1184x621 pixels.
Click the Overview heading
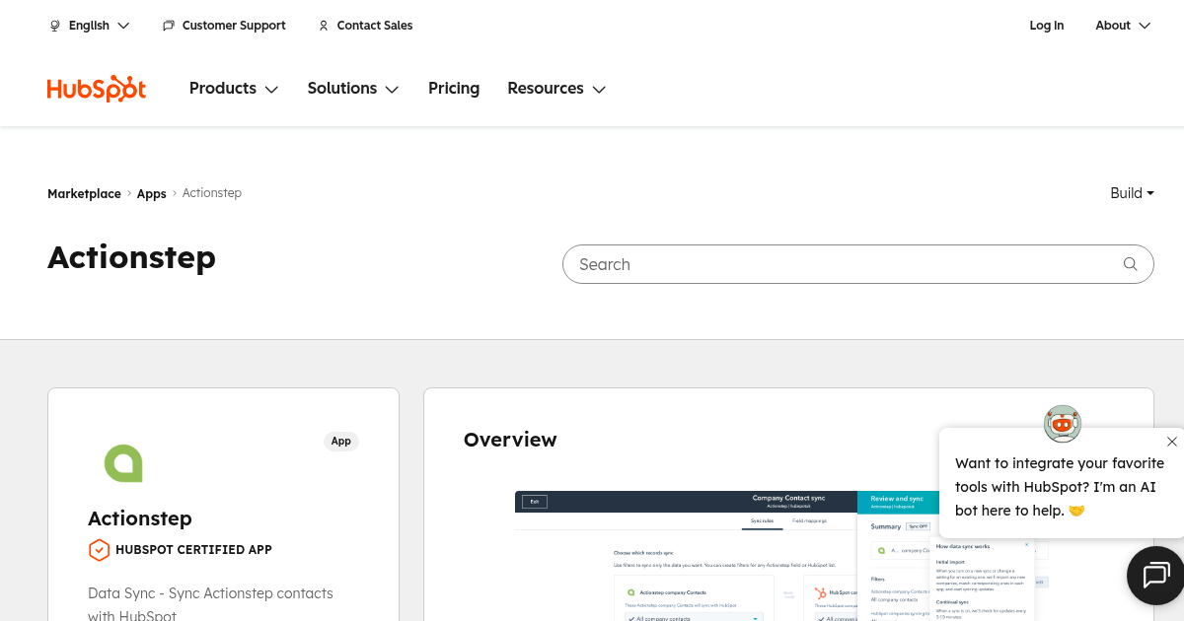coord(510,440)
